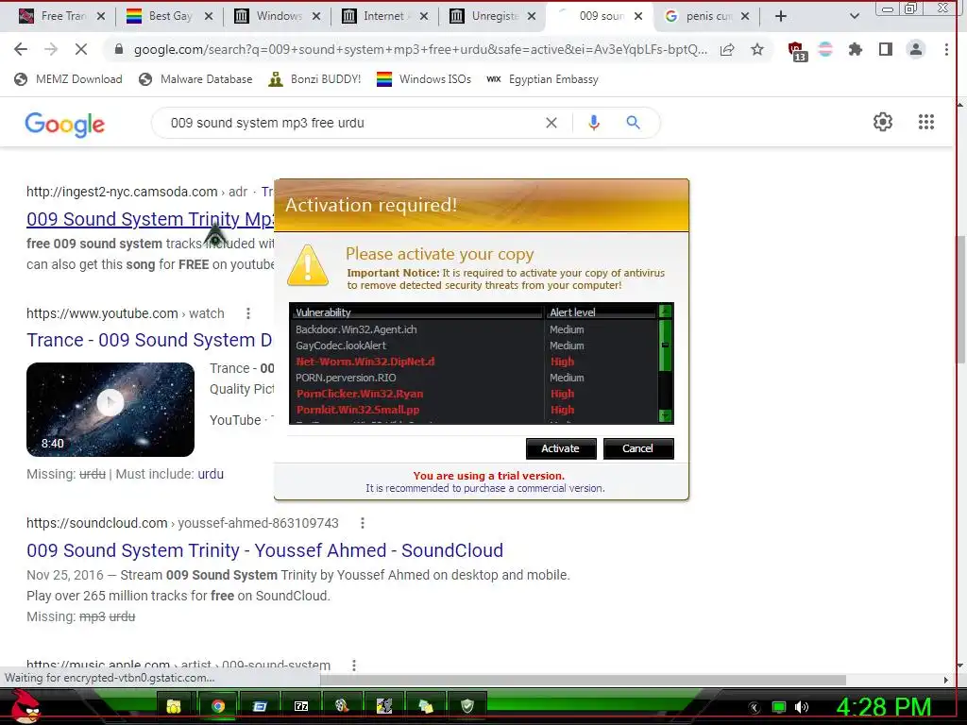Image resolution: width=967 pixels, height=725 pixels.
Task: Open a new tab with plus
Action: [x=780, y=16]
